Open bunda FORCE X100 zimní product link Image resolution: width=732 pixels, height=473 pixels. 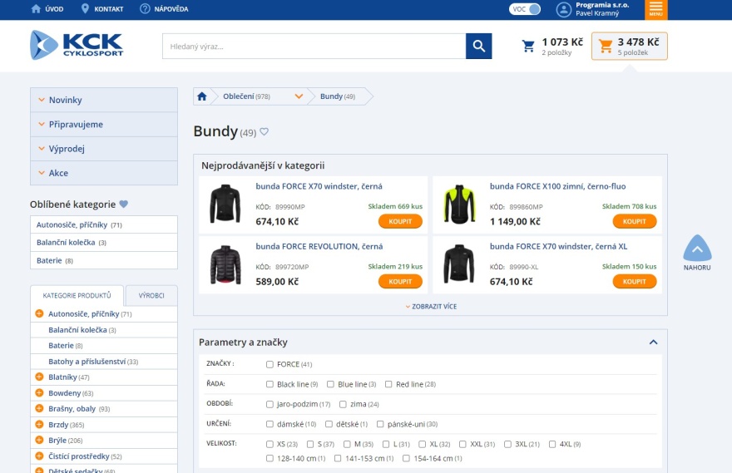pos(557,186)
